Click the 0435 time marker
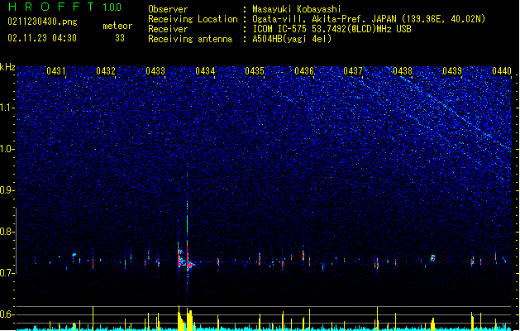Image resolution: width=520 pixels, height=331 pixels. pyautogui.click(x=255, y=71)
